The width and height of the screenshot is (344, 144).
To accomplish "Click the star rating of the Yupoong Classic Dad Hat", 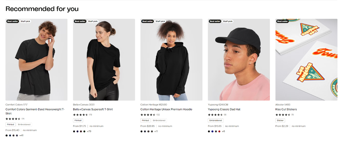I will tap(215, 115).
